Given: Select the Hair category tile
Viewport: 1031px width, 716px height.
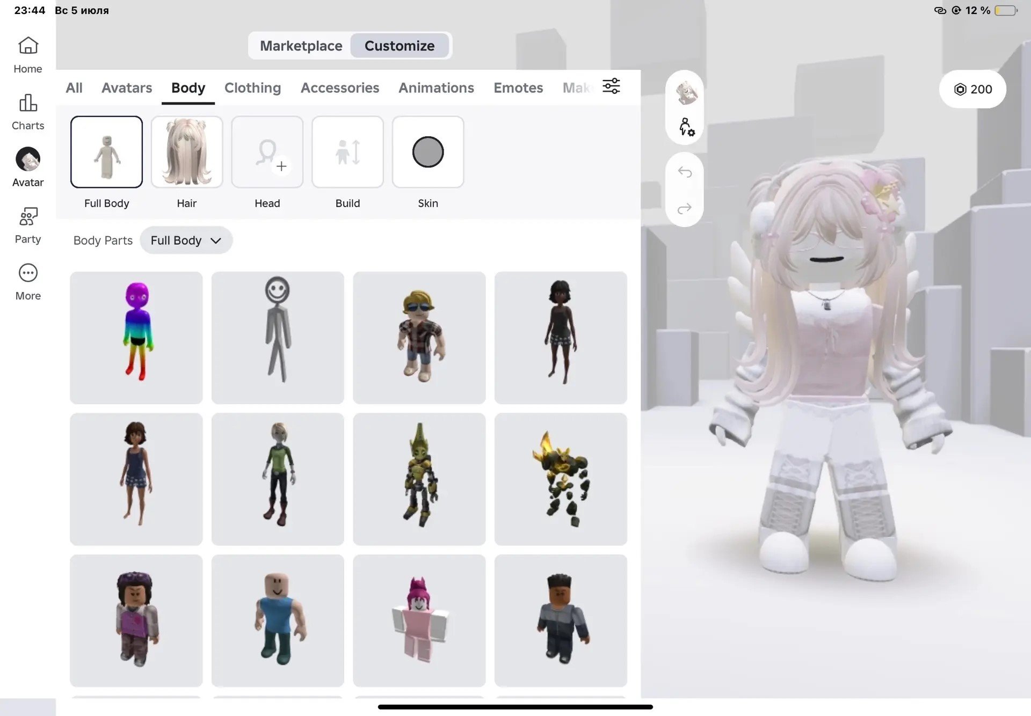Looking at the screenshot, I should point(187,152).
